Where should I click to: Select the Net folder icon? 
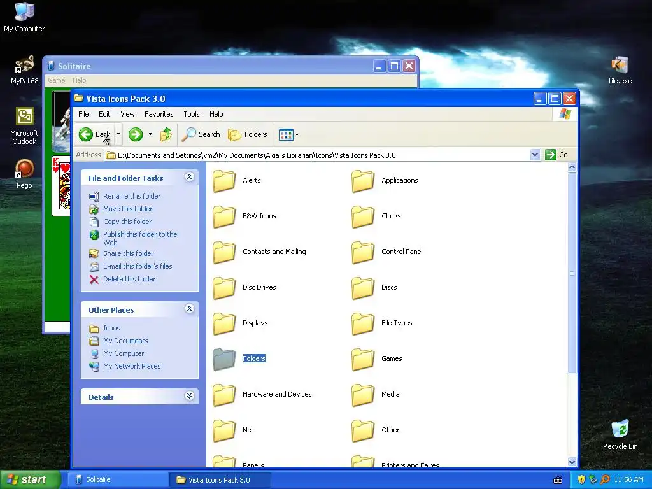225,431
